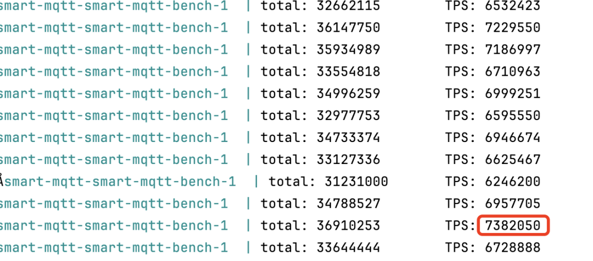
Task: Select the total number 36147750
Action: 348,28
